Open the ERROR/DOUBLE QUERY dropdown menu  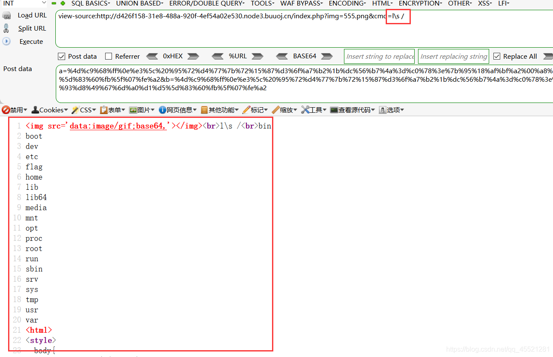click(207, 3)
